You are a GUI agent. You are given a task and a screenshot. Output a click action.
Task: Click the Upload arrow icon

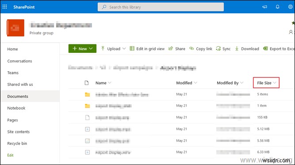coord(103,49)
